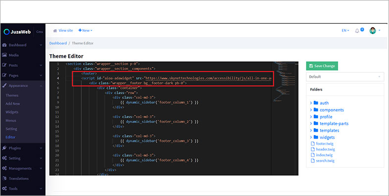Click the Setting gears icon in sidebar
The image size is (389, 196).
click(x=4, y=158)
